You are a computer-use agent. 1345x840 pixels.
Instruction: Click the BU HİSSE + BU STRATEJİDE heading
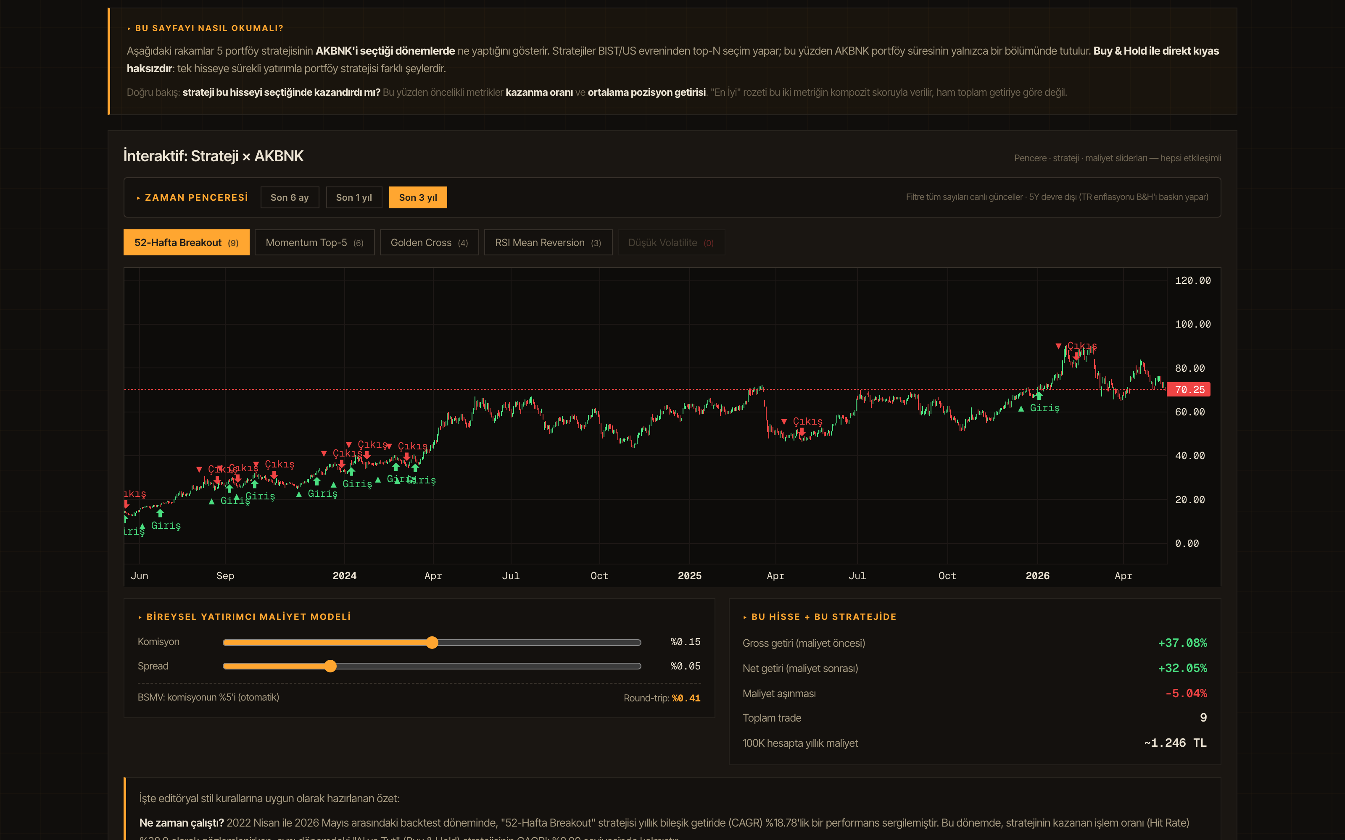pyautogui.click(x=824, y=617)
